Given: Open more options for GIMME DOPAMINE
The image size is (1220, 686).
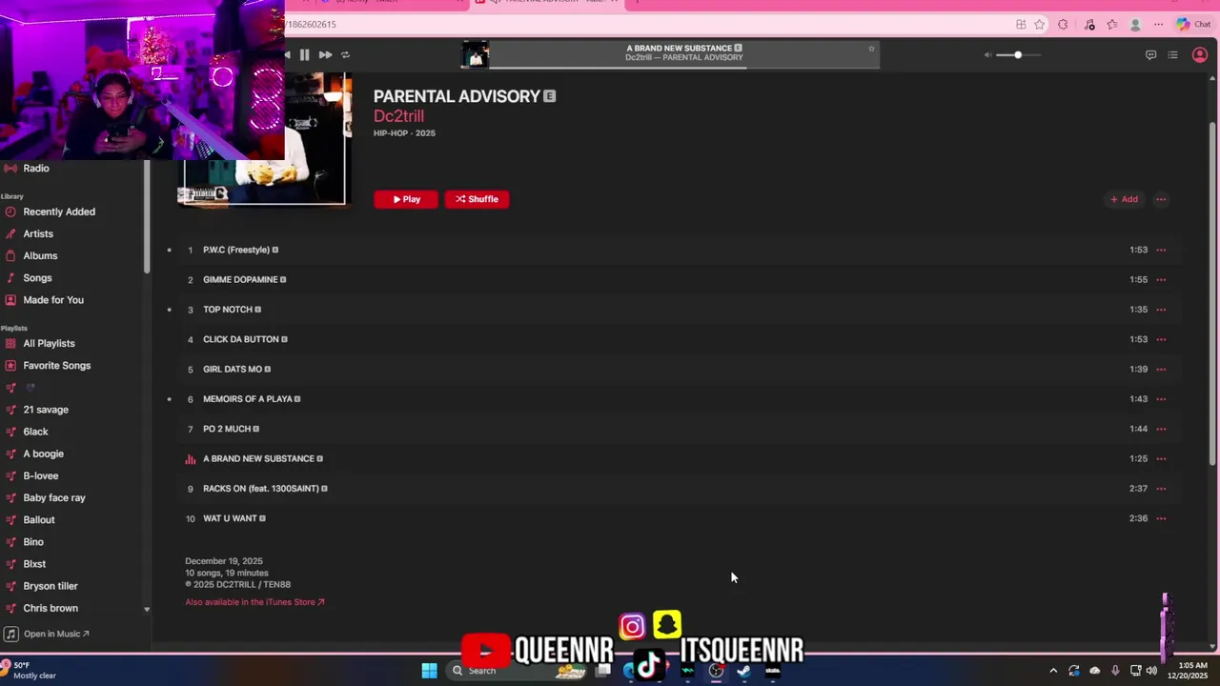Looking at the screenshot, I should [x=1161, y=279].
